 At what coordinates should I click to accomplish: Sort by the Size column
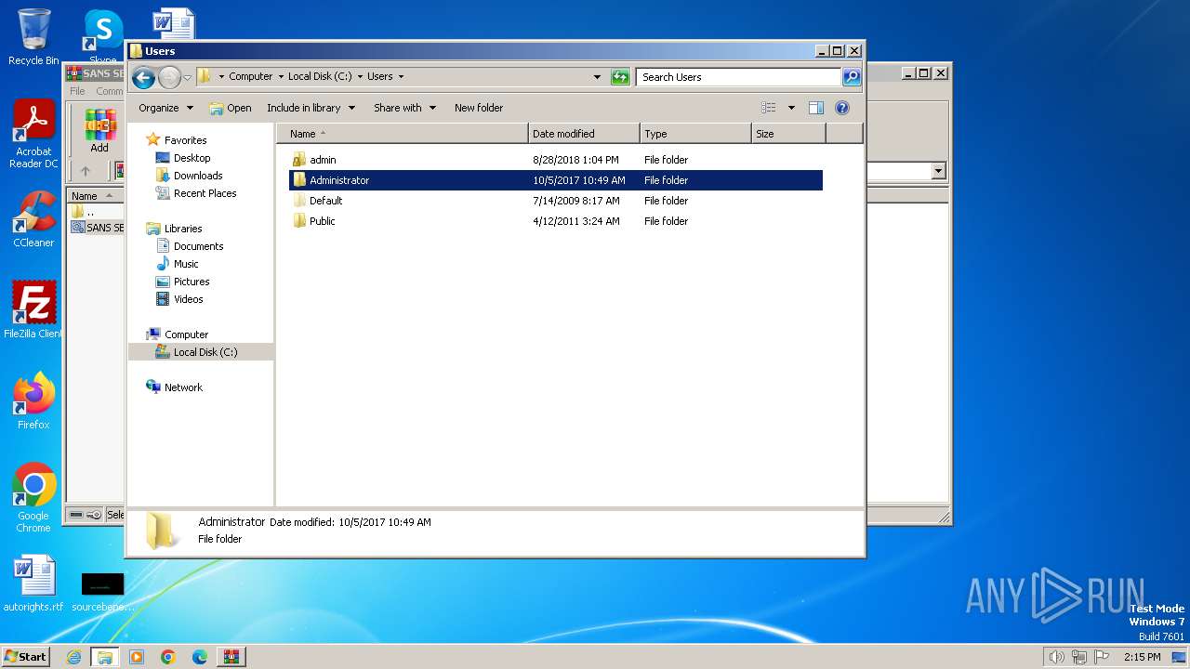tap(788, 134)
